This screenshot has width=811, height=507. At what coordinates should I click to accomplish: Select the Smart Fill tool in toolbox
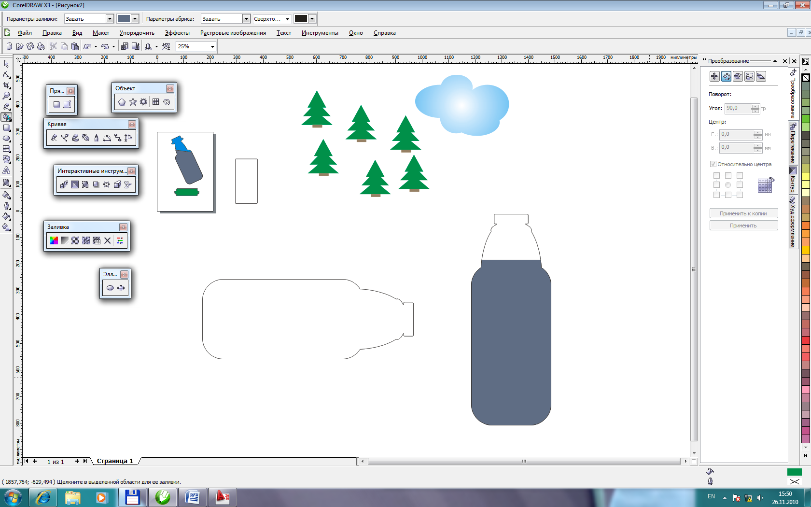click(6, 117)
